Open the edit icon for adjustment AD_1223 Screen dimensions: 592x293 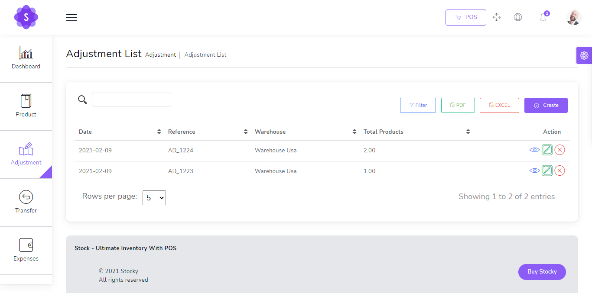[547, 171]
